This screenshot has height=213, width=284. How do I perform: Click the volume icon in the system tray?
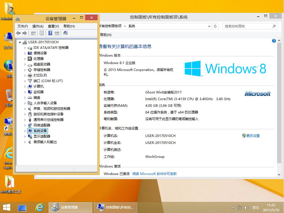click(246, 207)
